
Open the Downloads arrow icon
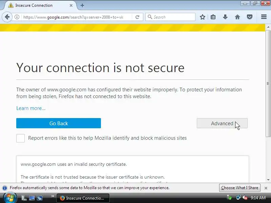(225, 17)
